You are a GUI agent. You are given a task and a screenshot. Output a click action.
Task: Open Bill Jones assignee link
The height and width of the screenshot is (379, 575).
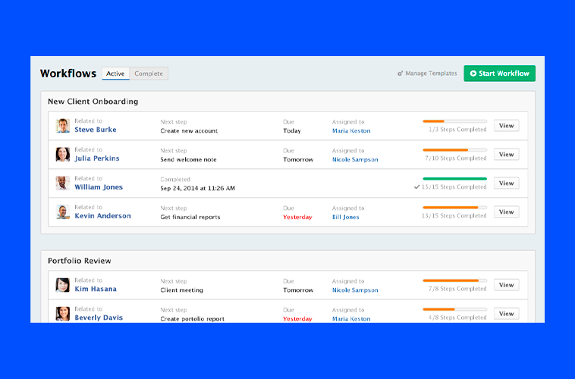[346, 218]
